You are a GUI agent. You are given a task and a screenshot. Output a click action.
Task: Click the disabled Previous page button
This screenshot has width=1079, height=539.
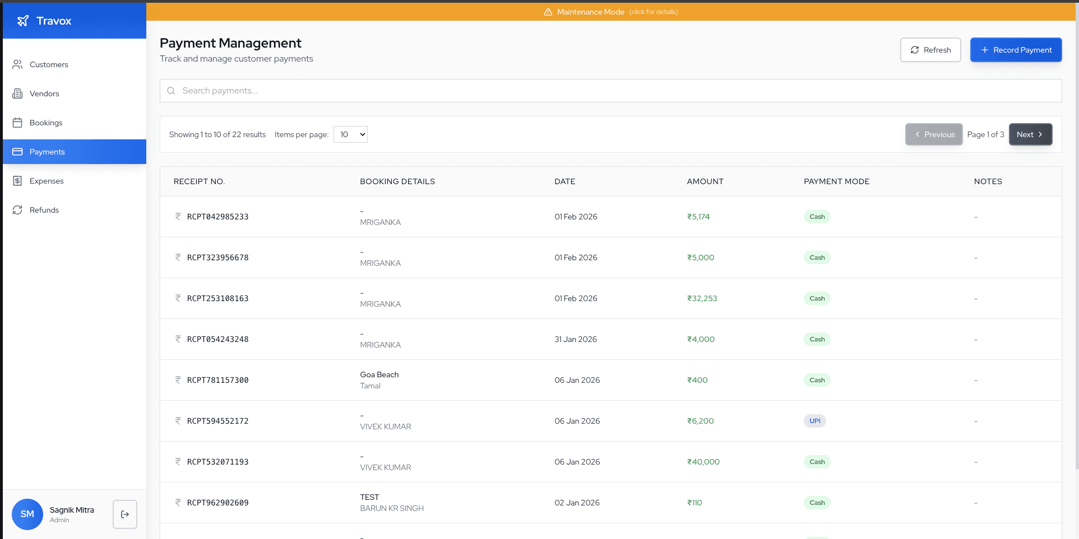coord(934,134)
